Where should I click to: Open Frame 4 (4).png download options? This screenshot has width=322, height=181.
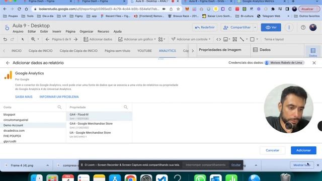(48, 165)
